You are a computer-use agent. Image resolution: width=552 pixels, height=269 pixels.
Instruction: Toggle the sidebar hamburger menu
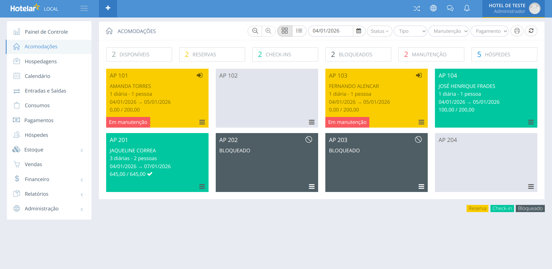84,8
